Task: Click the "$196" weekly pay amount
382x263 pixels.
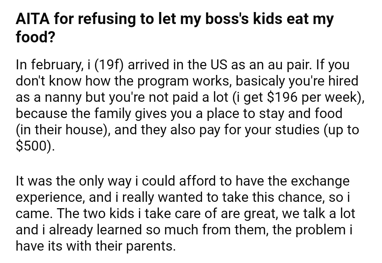Action: click(282, 97)
